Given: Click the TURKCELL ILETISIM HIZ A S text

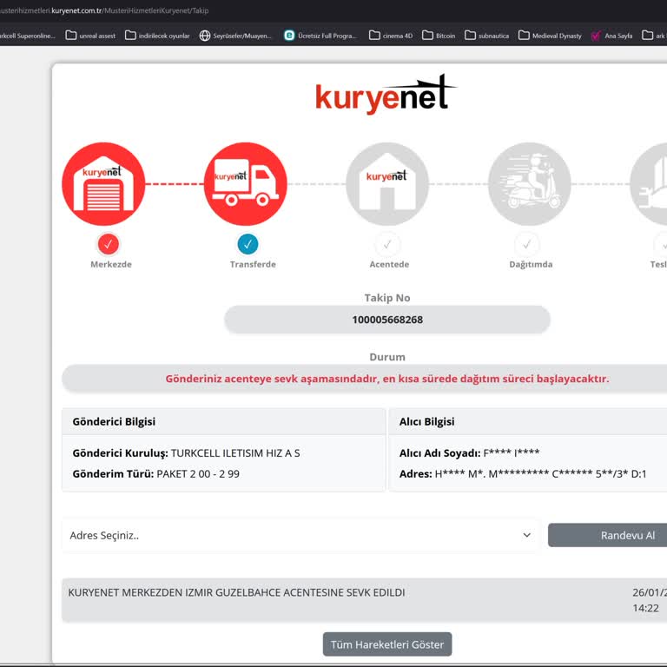Looking at the screenshot, I should [x=235, y=453].
